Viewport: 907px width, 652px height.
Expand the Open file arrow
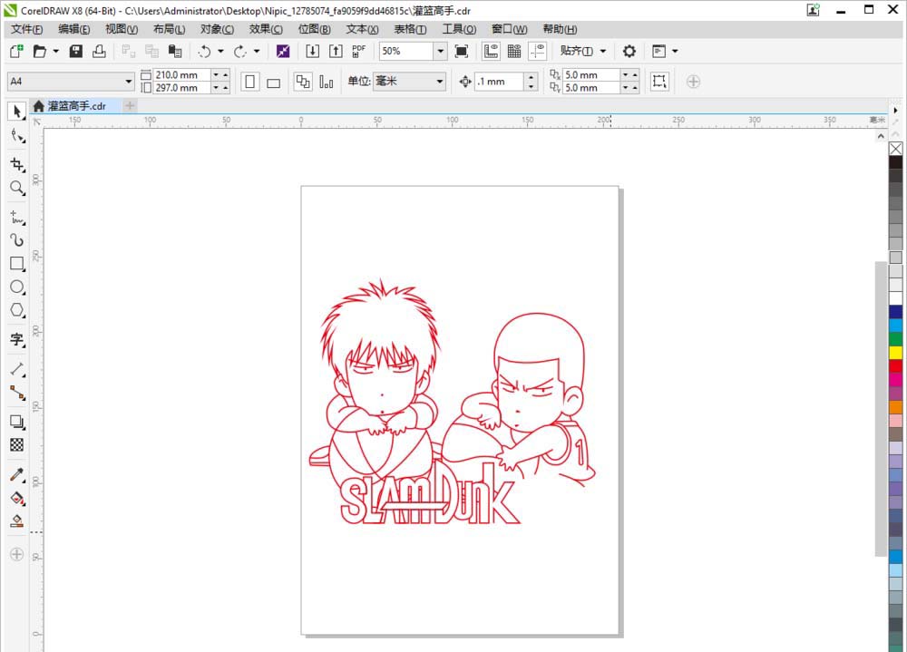coord(56,52)
